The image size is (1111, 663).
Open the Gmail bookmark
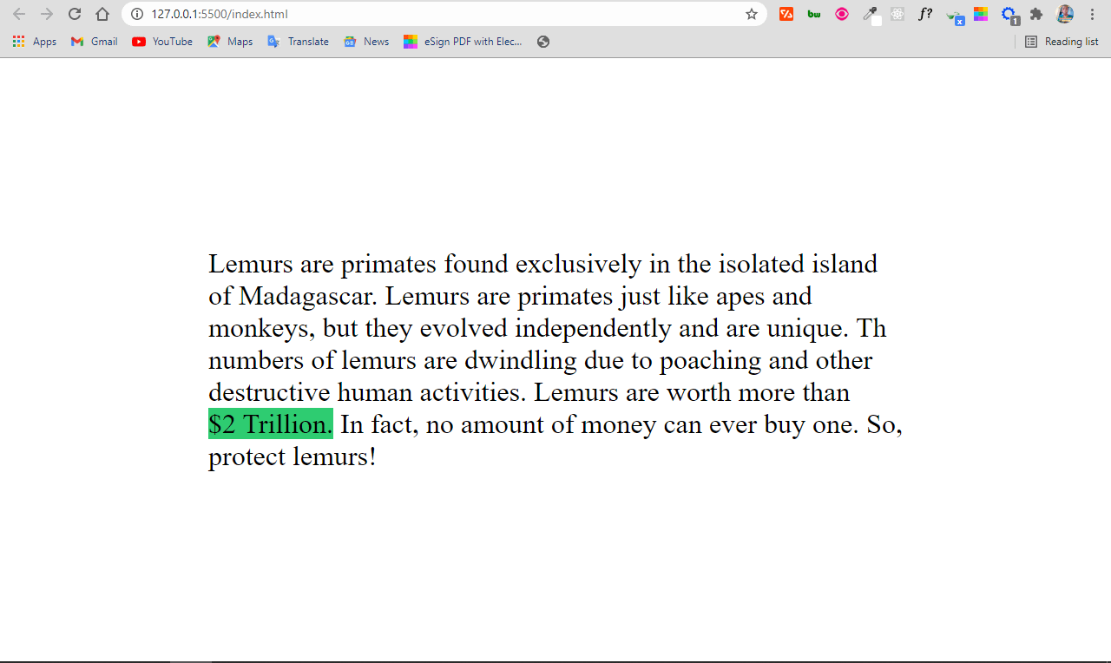point(95,42)
